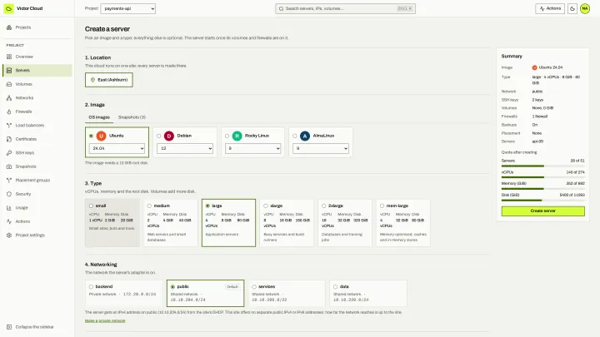Open Usage via its sidebar icon
Viewport: 600px width, 337px height.
tap(9, 208)
